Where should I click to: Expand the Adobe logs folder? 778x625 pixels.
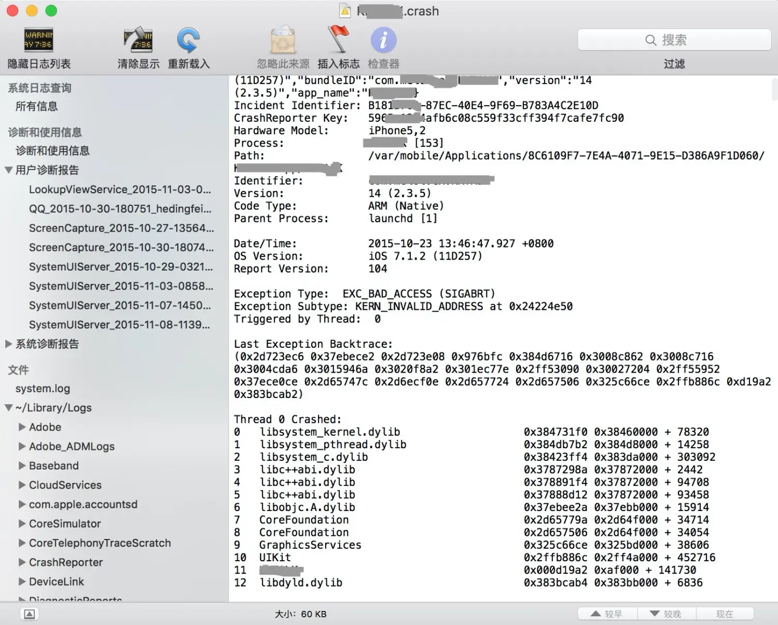pos(22,427)
